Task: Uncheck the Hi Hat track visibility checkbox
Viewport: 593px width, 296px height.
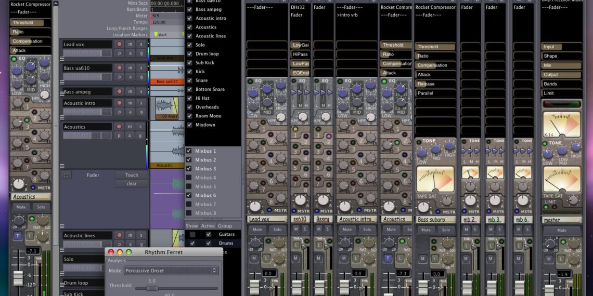Action: [x=190, y=98]
